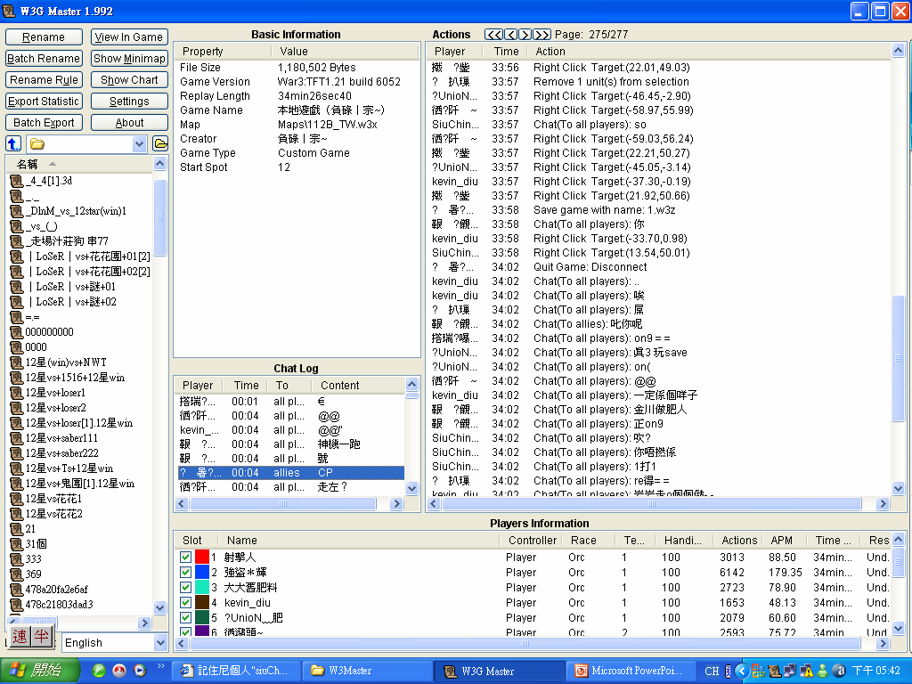Image resolution: width=912 pixels, height=684 pixels.
Task: Go to next actions page
Action: (x=525, y=35)
